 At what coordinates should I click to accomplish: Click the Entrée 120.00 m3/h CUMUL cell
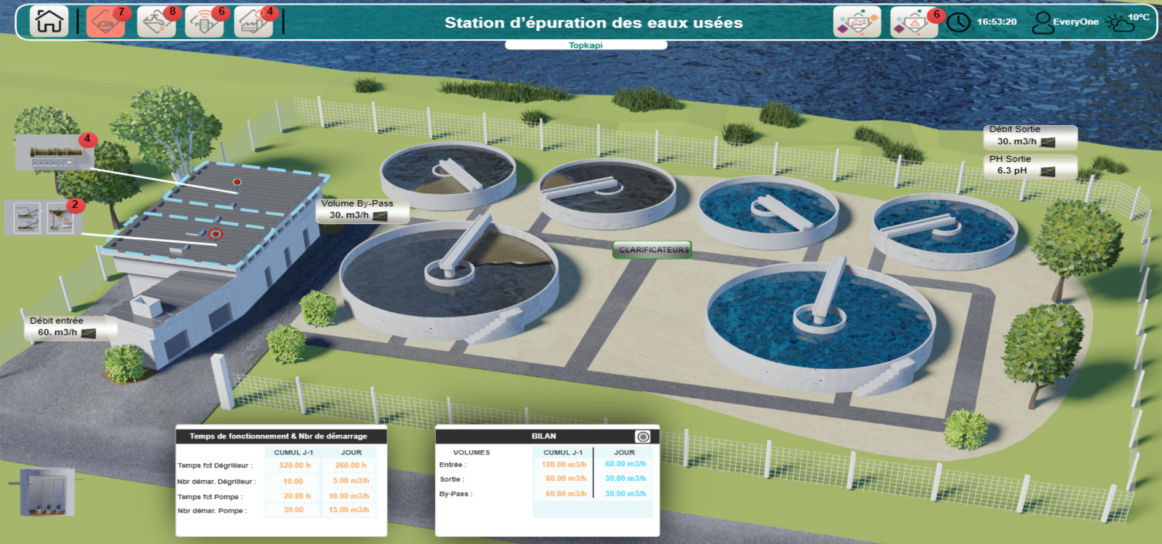(563, 464)
